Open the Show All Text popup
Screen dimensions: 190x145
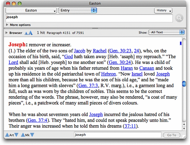pos(166,32)
